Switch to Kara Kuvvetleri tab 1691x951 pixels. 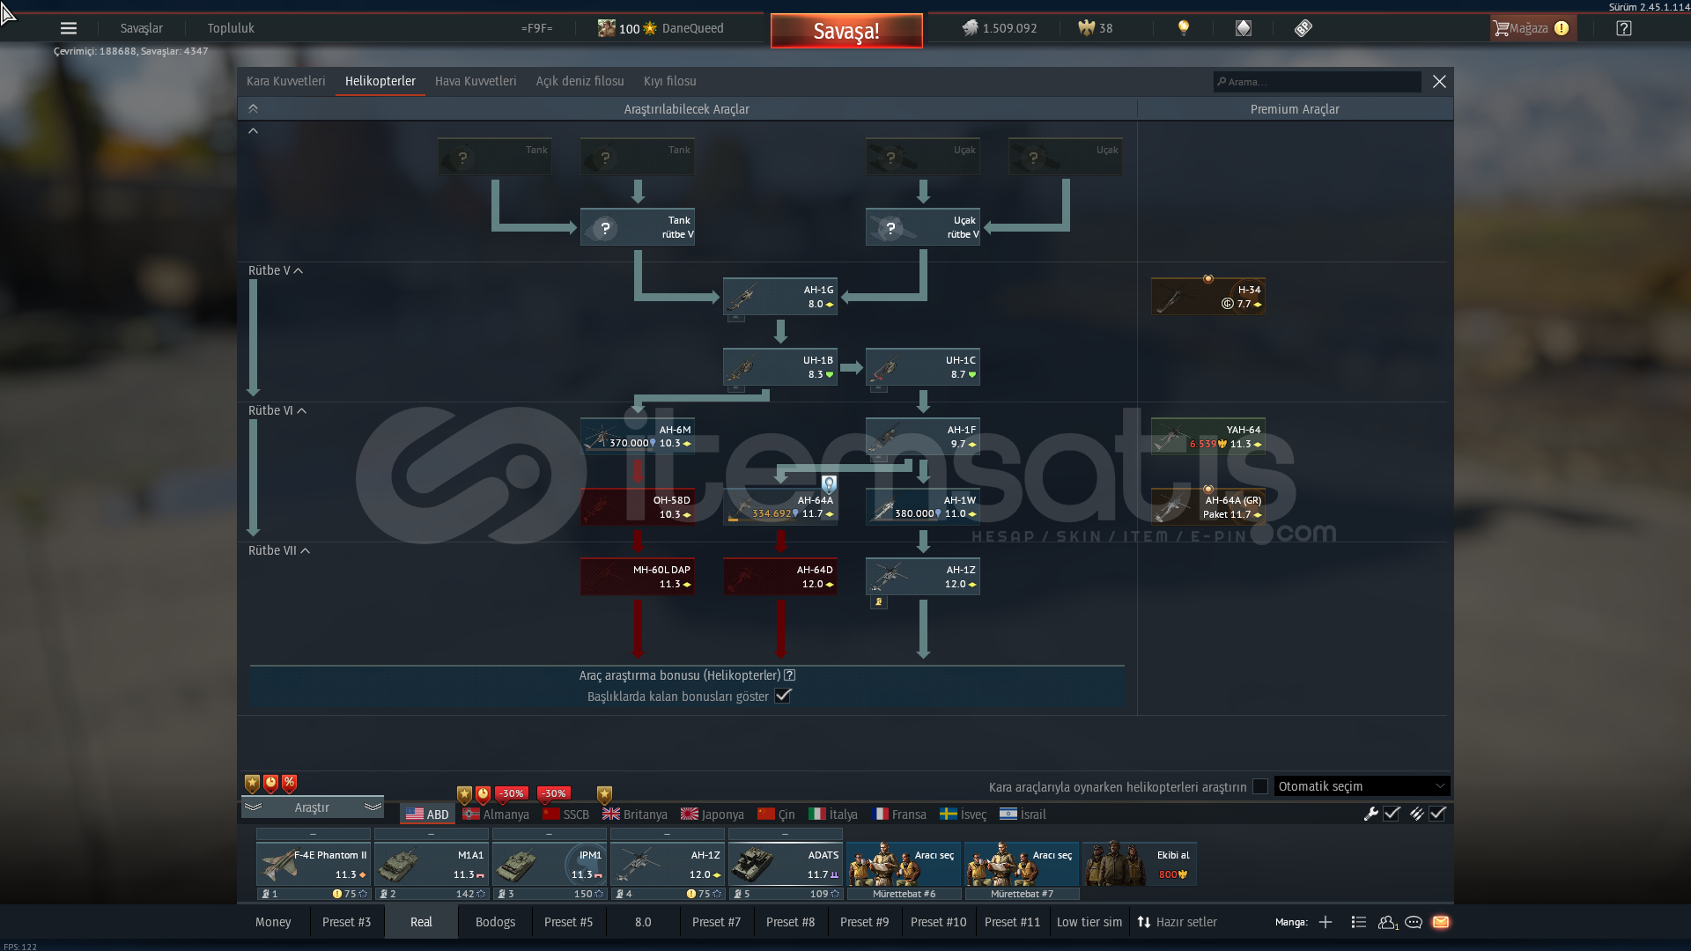pos(285,81)
